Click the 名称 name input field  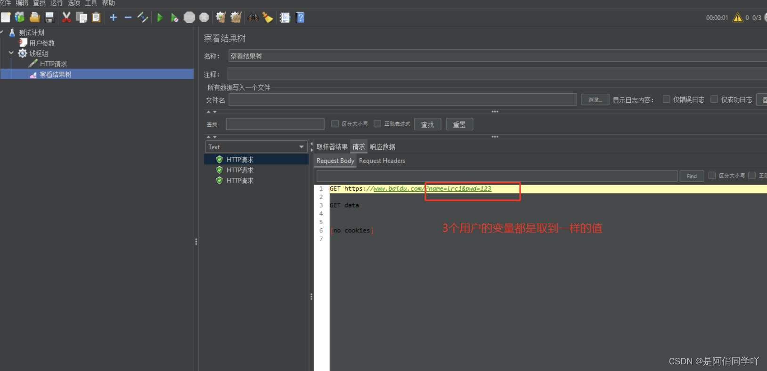pyautogui.click(x=498, y=56)
